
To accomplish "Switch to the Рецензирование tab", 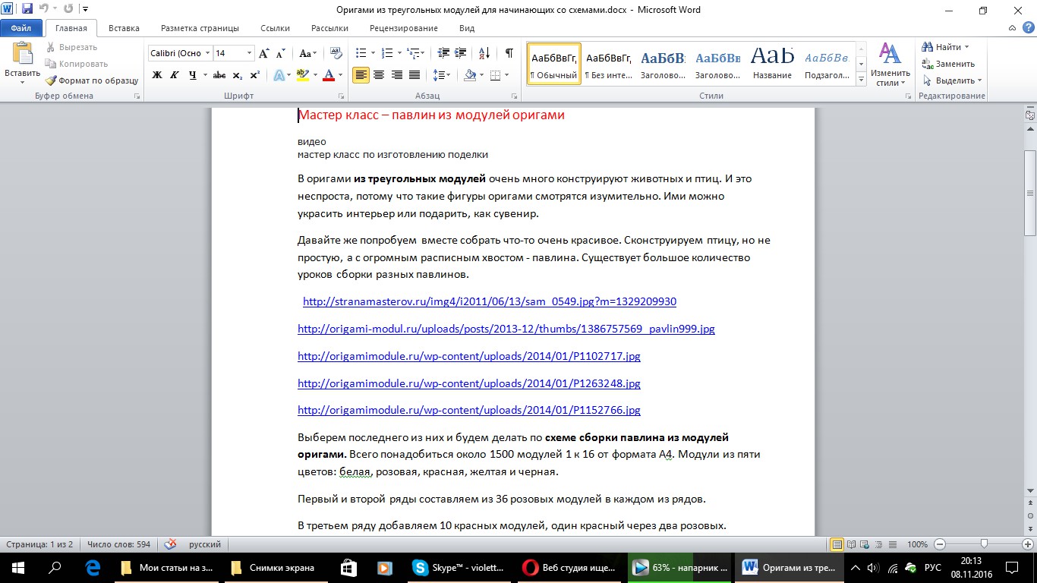I will pos(404,28).
